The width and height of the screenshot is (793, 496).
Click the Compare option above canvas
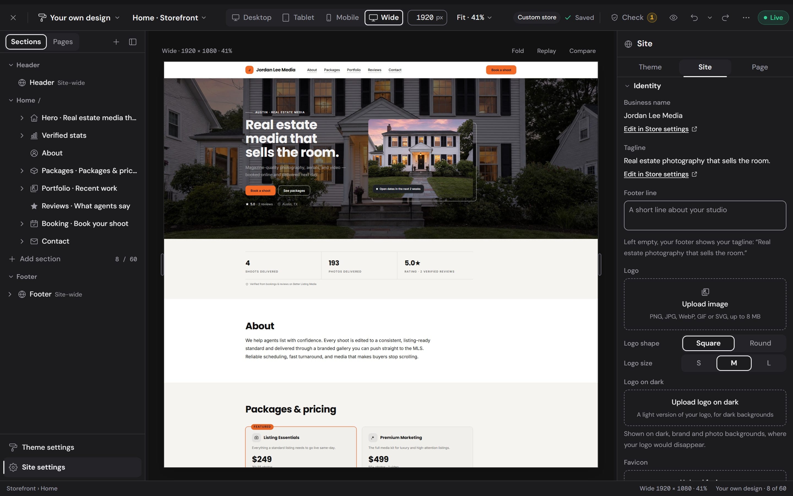click(582, 51)
